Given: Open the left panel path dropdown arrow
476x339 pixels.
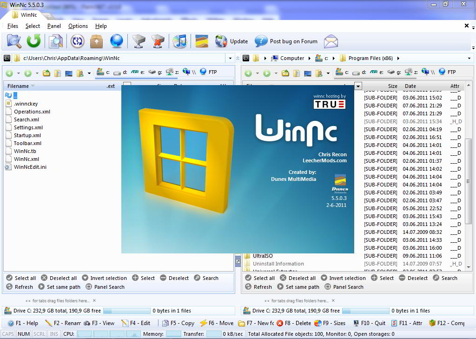Looking at the screenshot, I should tap(230, 58).
